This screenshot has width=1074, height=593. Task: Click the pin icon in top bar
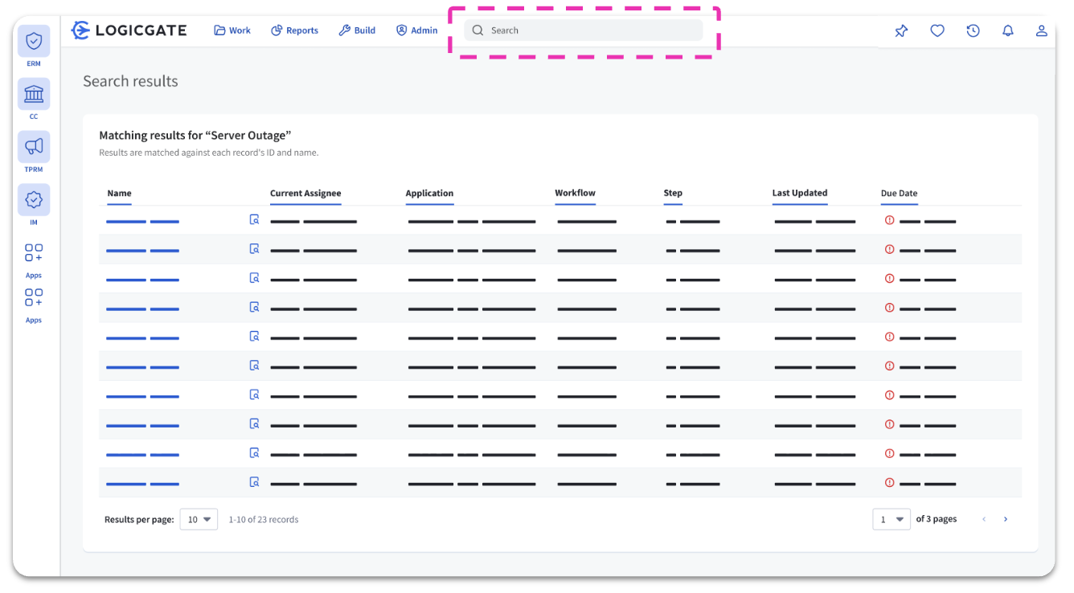901,31
